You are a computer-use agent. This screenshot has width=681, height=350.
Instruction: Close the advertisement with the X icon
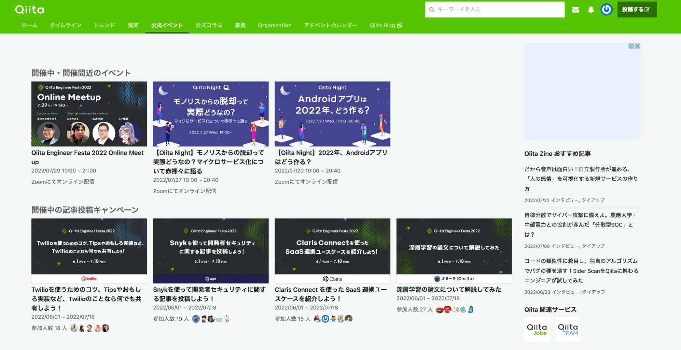[x=637, y=46]
